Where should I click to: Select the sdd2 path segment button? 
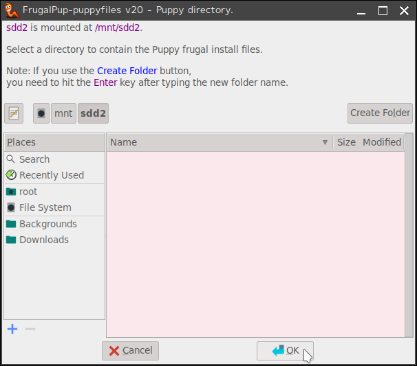click(x=93, y=113)
